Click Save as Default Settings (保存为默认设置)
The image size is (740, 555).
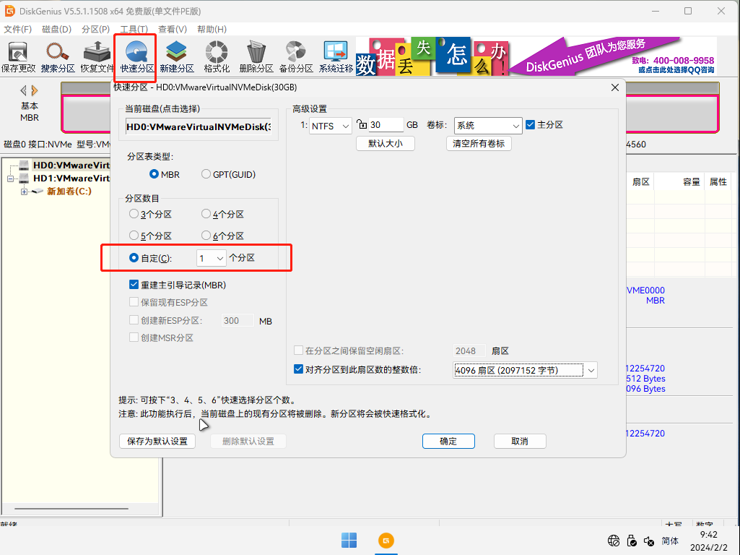coord(157,441)
